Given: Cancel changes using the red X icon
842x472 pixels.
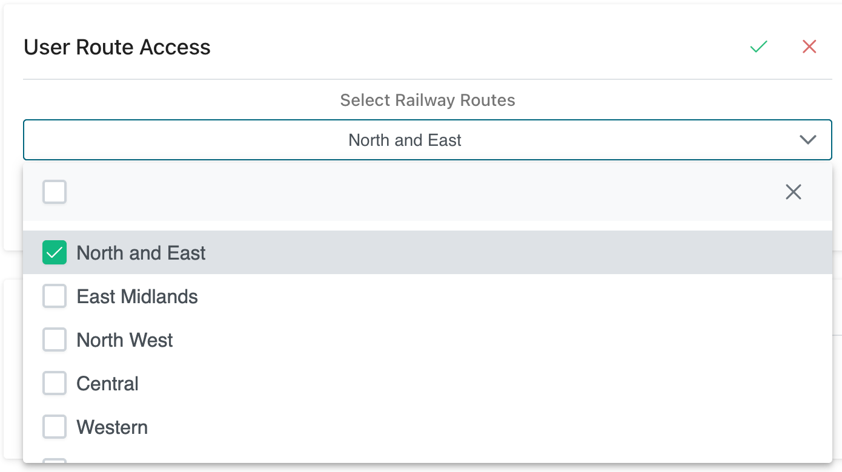Looking at the screenshot, I should [809, 47].
